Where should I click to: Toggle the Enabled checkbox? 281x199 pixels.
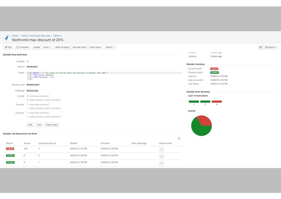(x=27, y=61)
